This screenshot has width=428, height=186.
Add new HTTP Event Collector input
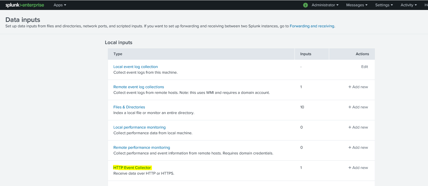358,168
